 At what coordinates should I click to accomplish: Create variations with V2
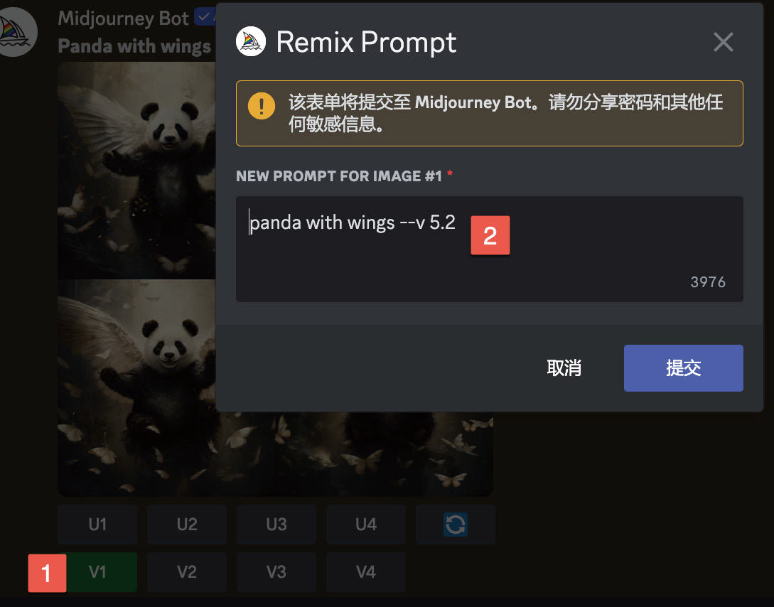coord(187,572)
